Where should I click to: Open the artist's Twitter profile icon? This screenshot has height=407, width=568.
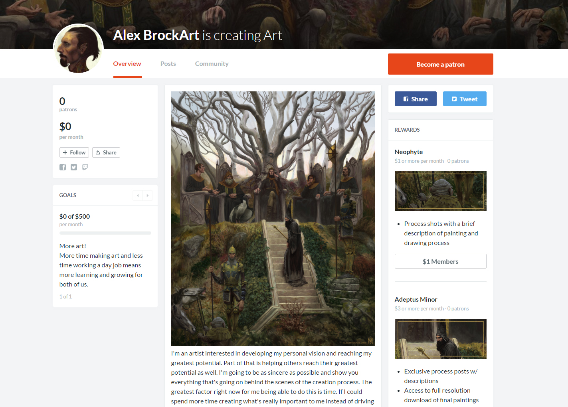74,167
